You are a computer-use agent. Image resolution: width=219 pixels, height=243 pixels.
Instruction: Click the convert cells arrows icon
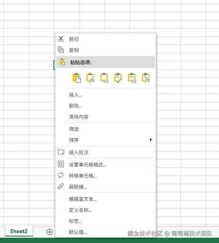tap(61, 175)
